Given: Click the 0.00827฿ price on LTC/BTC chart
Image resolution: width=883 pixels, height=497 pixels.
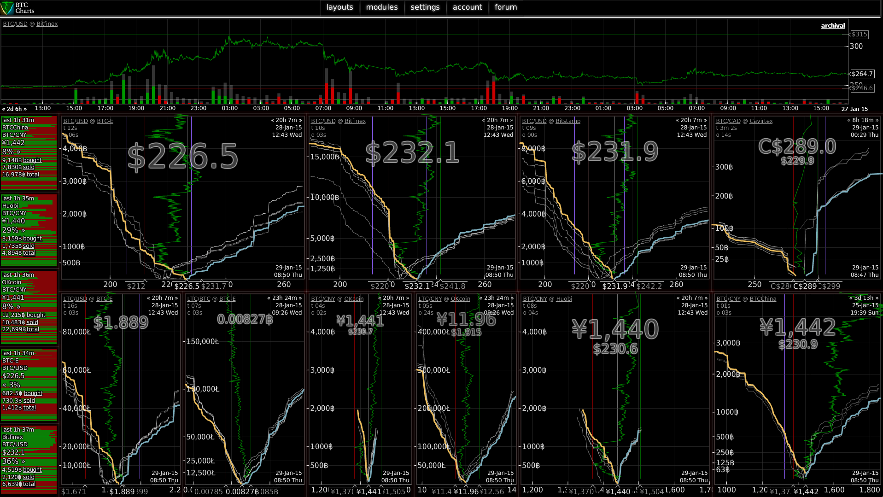Looking at the screenshot, I should pos(245,319).
